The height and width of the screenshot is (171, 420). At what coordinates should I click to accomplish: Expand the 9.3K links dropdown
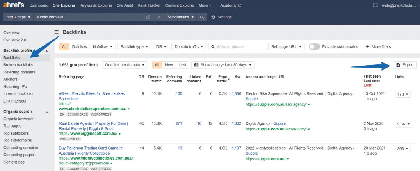[x=404, y=124]
